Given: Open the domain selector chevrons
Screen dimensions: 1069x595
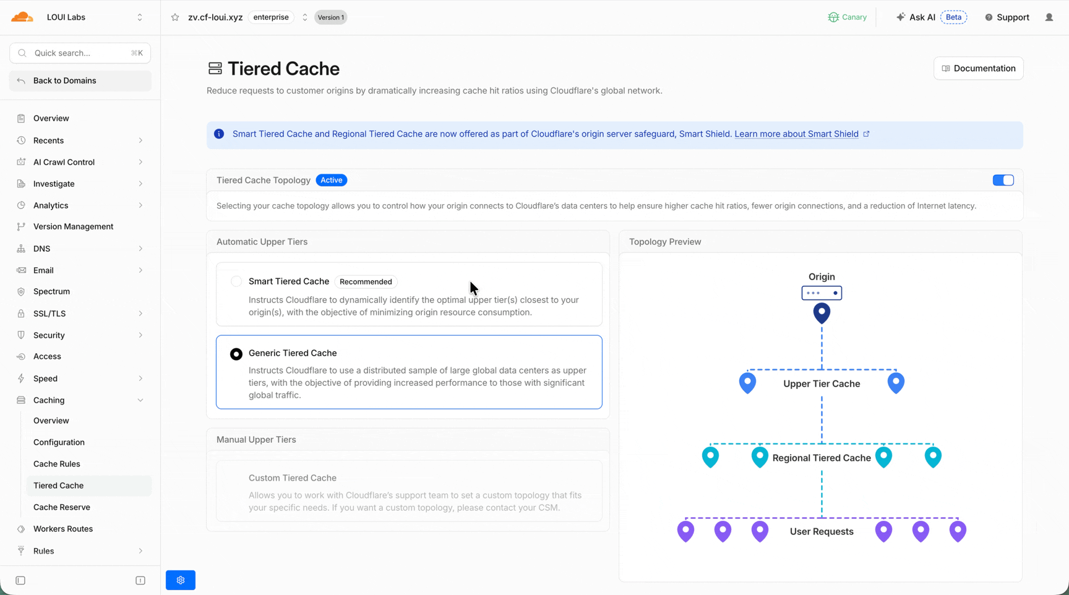Looking at the screenshot, I should point(304,17).
